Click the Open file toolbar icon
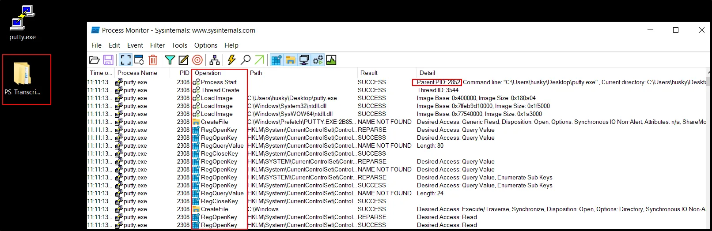This screenshot has width=712, height=231. [95, 60]
